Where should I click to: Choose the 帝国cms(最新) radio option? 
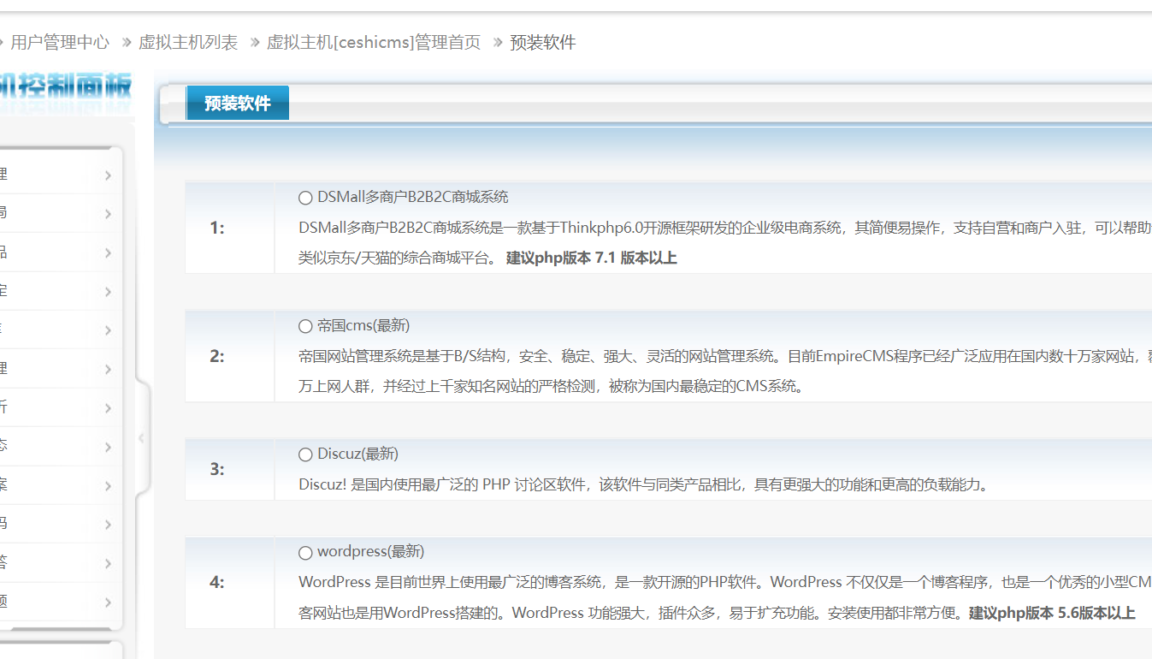pos(305,326)
